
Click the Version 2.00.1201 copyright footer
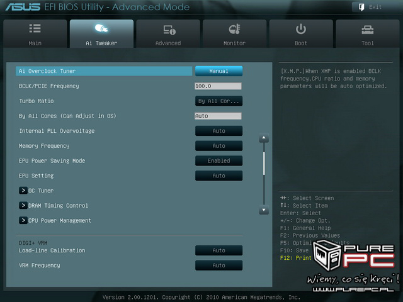(201, 297)
